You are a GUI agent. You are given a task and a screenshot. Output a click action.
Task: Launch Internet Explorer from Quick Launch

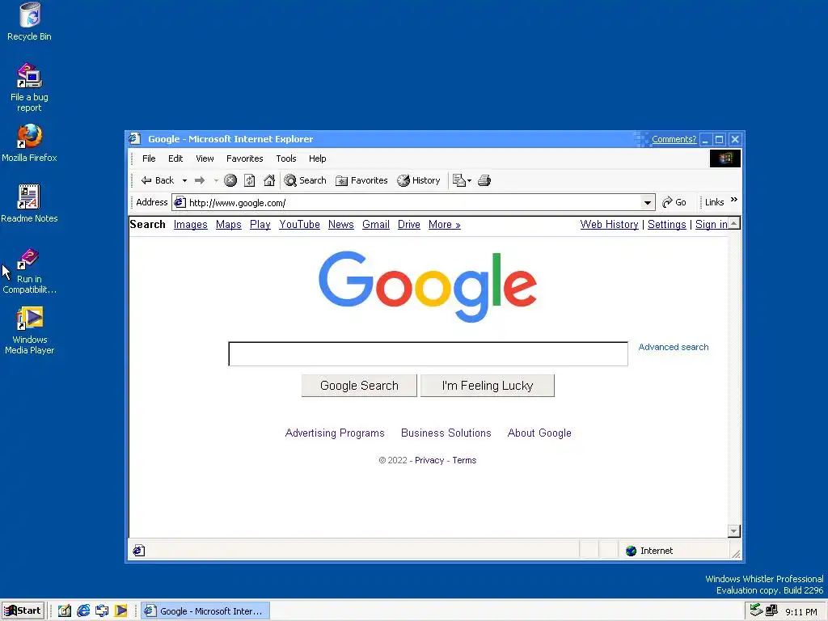(x=83, y=611)
